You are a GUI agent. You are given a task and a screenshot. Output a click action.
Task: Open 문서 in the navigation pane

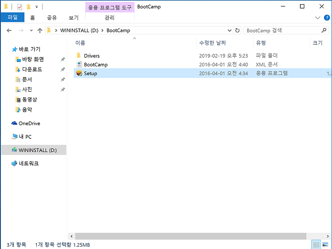27,79
